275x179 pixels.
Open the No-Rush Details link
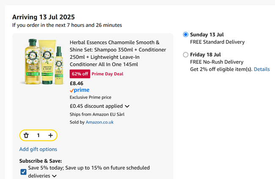[261, 69]
